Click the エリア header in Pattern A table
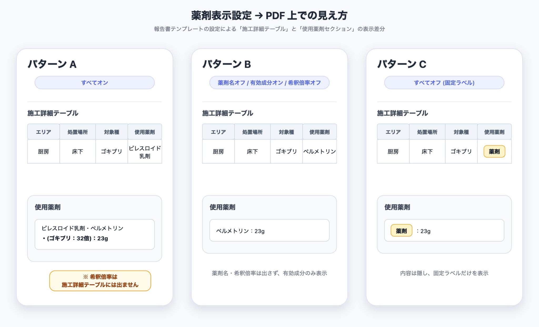 point(43,132)
